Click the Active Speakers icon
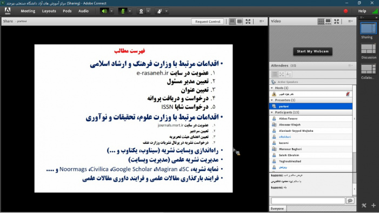 click(x=274, y=82)
